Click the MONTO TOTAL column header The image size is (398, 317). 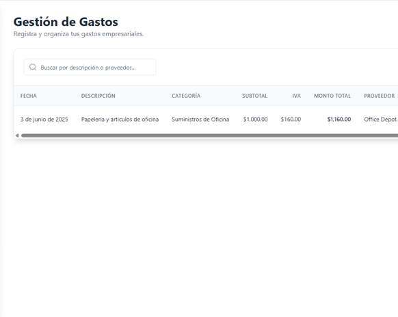pos(332,96)
